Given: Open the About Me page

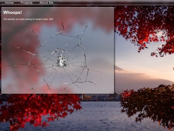Looking at the screenshot, I should click(46, 3).
